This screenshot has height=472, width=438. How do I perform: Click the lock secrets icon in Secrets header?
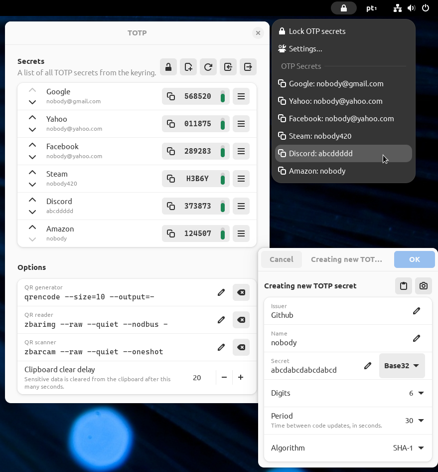(168, 67)
